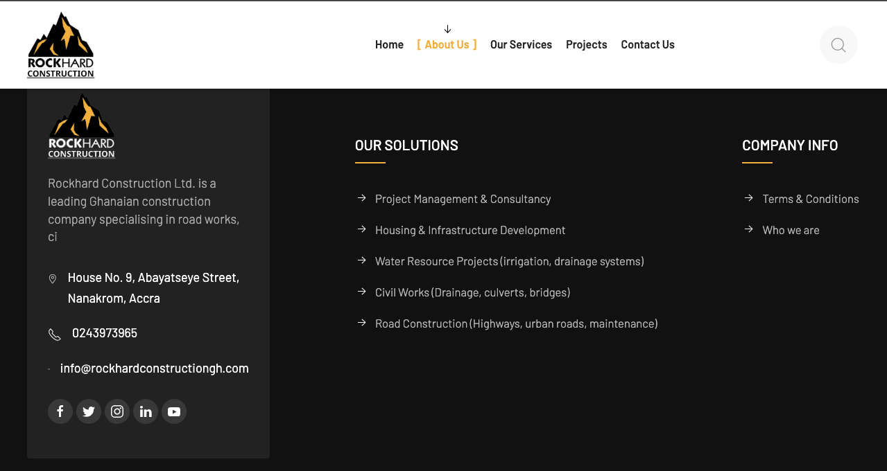Open the YouTube social icon
The width and height of the screenshot is (887, 471).
pos(174,411)
